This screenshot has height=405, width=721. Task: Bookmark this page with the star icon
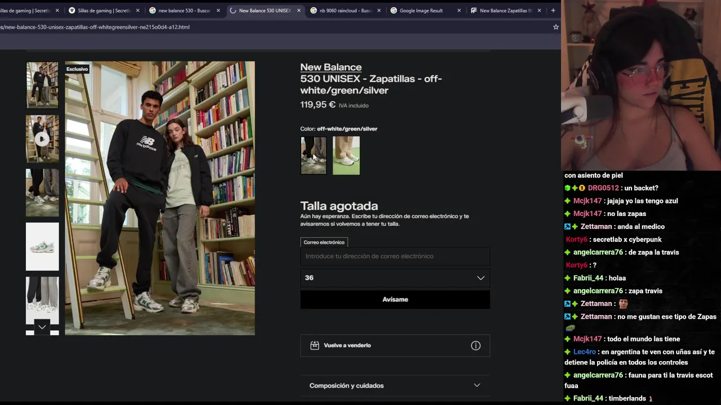point(556,27)
